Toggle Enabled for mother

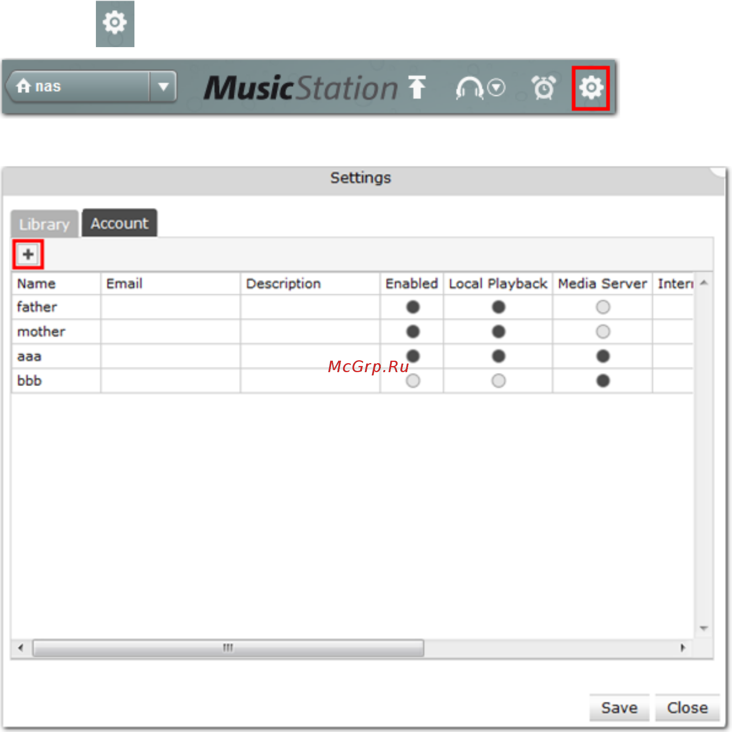point(413,332)
